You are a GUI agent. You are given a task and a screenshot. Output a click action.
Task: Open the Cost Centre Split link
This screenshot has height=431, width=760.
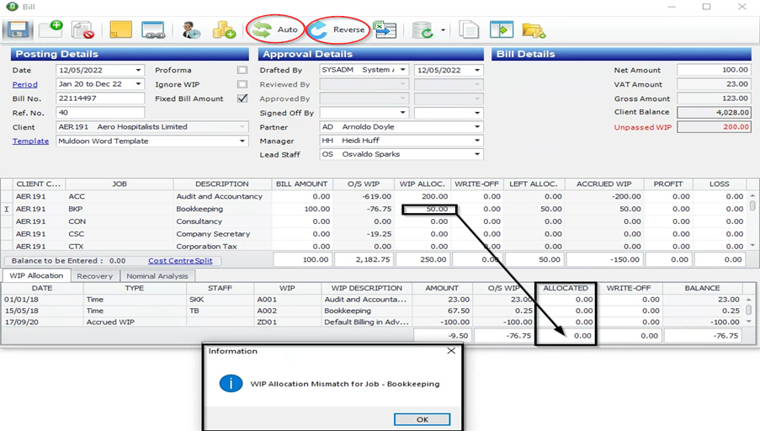tap(180, 260)
